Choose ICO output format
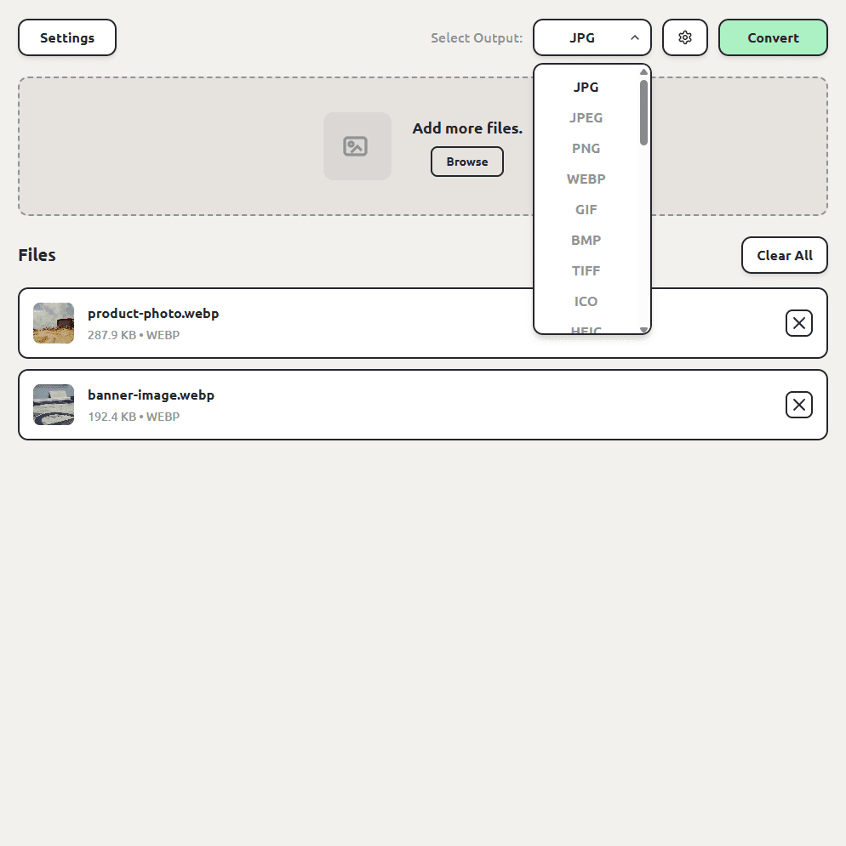This screenshot has width=846, height=846. pyautogui.click(x=586, y=301)
